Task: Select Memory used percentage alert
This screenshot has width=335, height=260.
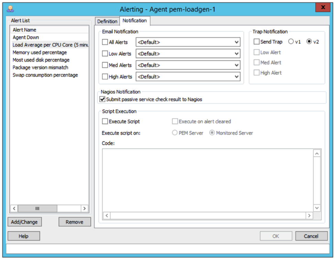Action: (40, 53)
